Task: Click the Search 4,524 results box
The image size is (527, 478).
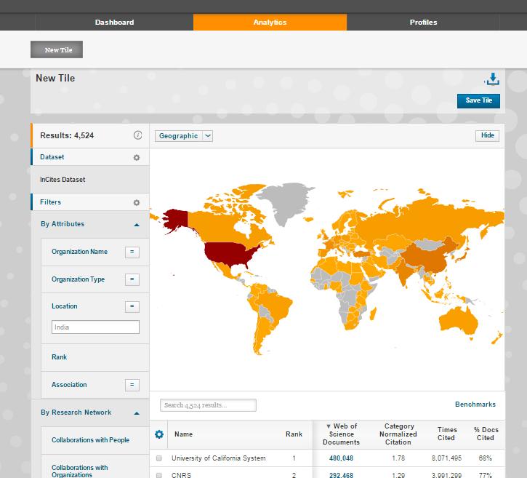Action: pyautogui.click(x=208, y=405)
